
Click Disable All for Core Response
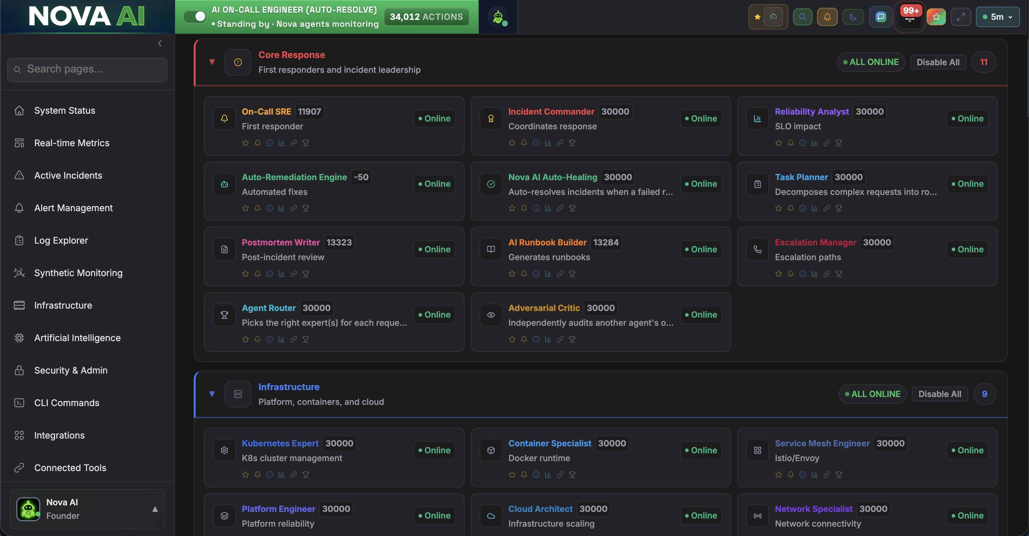pyautogui.click(x=938, y=62)
